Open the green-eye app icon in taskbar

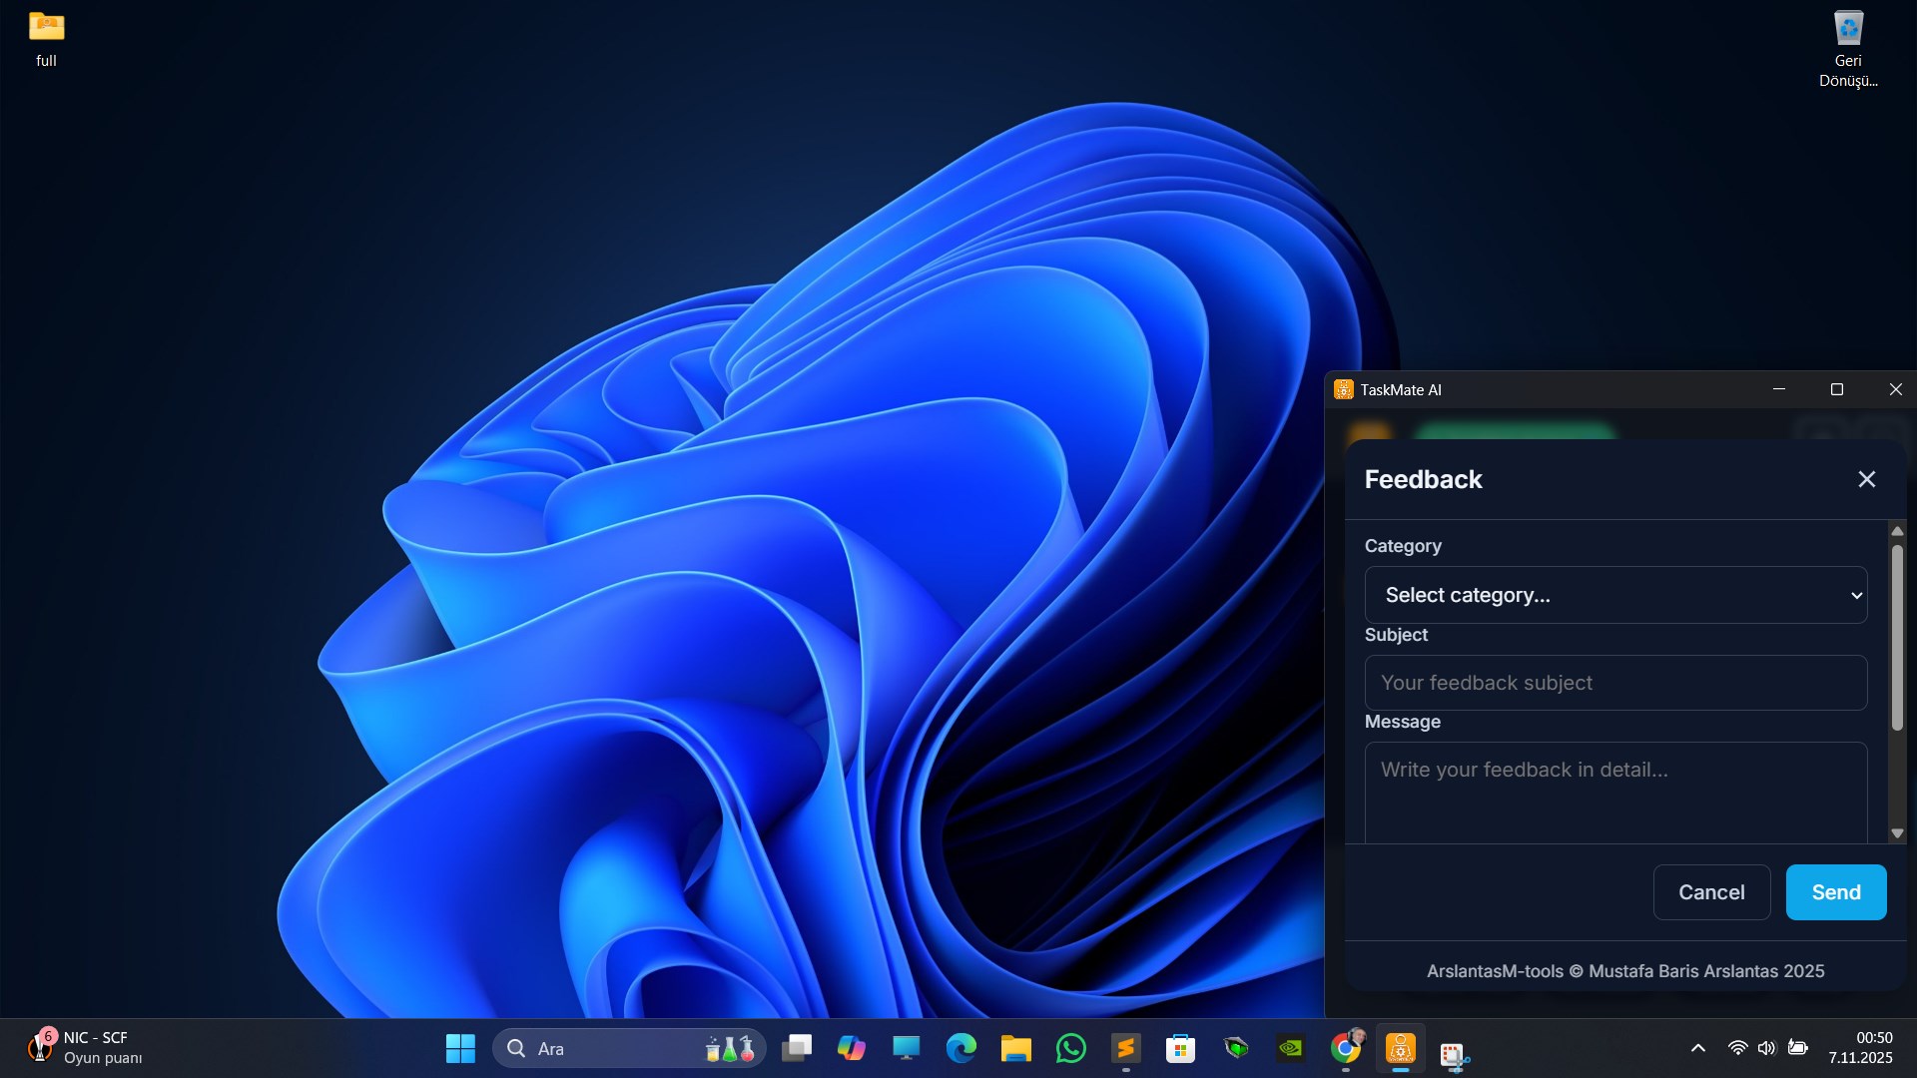(x=1236, y=1048)
